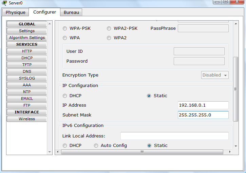Select DHCP under IP Configuration
The image size is (246, 173).
[65, 96]
